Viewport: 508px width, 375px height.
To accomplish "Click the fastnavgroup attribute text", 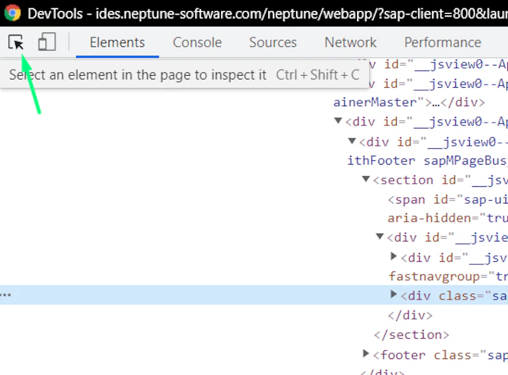I will click(448, 276).
